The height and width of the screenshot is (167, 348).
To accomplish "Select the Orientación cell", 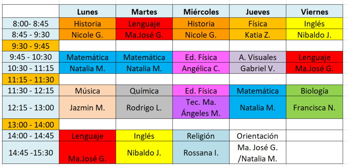I will point(258,136).
